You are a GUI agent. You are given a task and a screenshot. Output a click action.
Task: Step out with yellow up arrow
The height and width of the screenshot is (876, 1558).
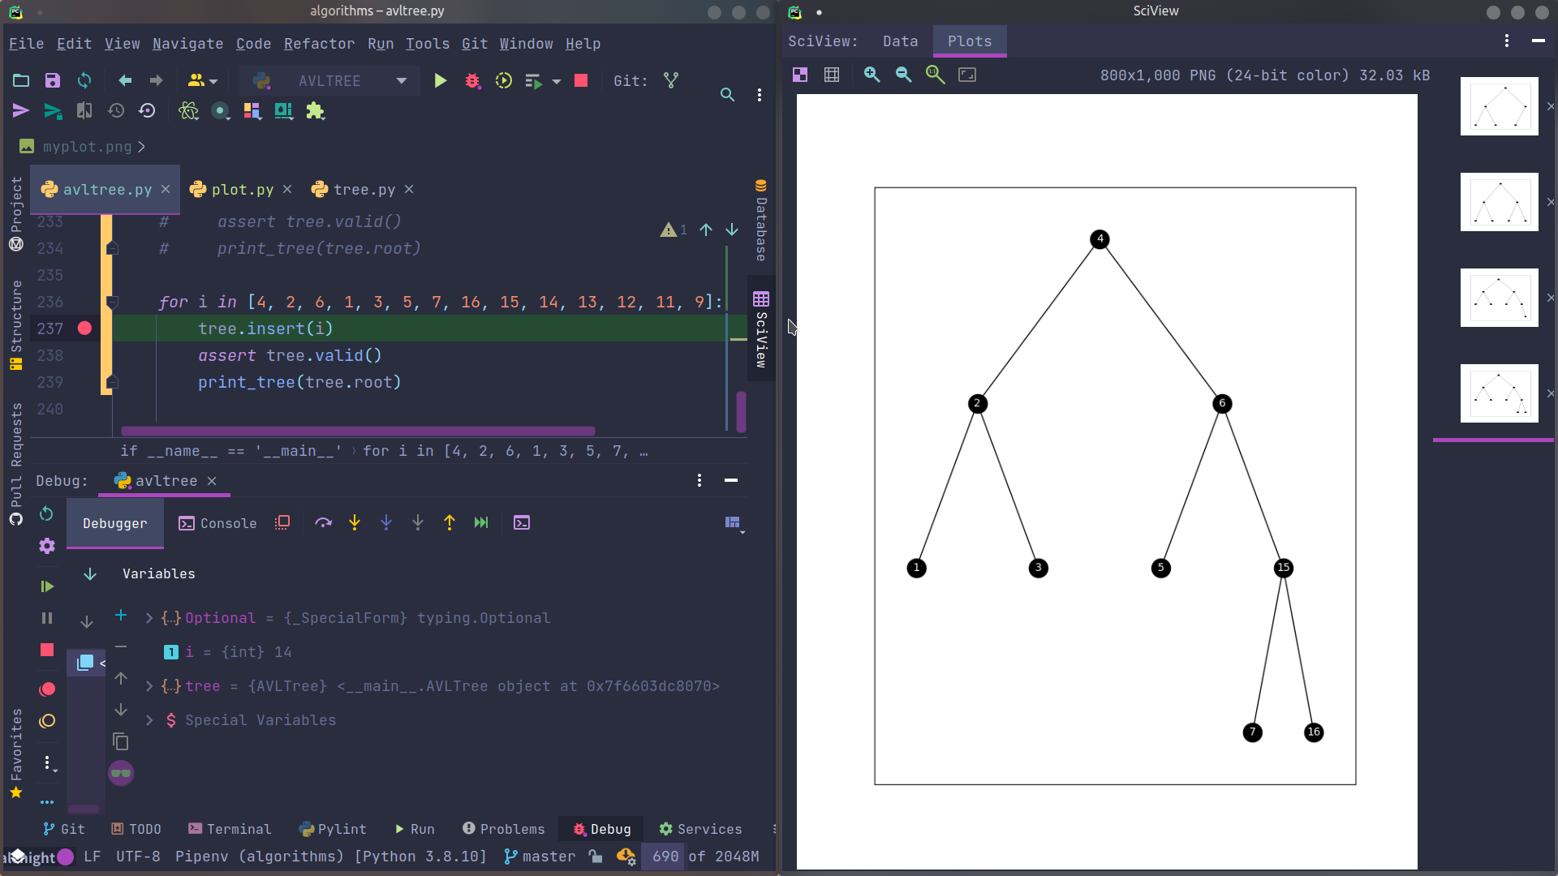coord(450,523)
